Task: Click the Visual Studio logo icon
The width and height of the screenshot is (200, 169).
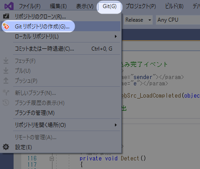Action: coord(9,6)
